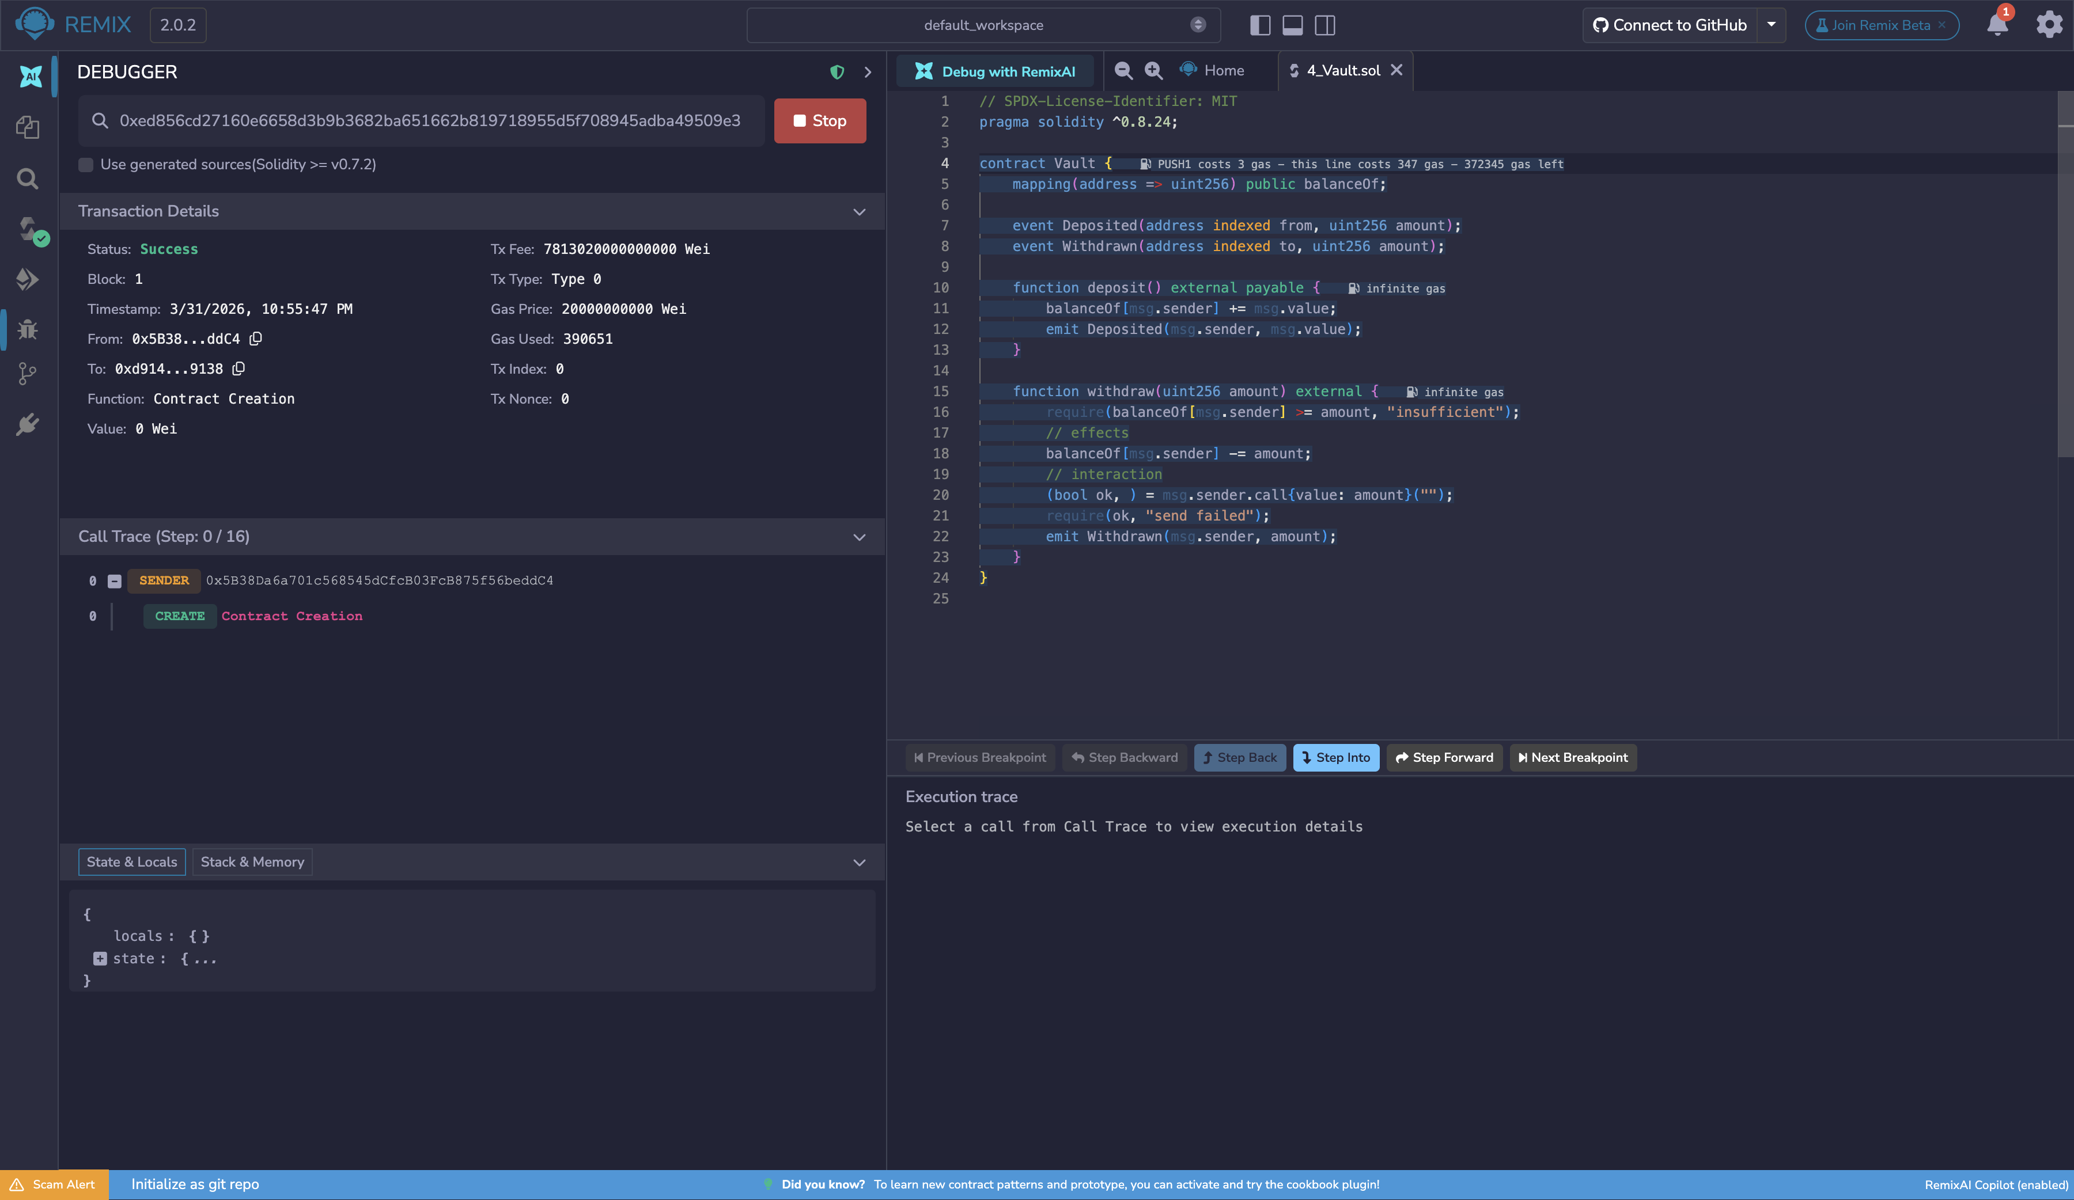
Task: Zoom out the editor font
Action: [1123, 71]
